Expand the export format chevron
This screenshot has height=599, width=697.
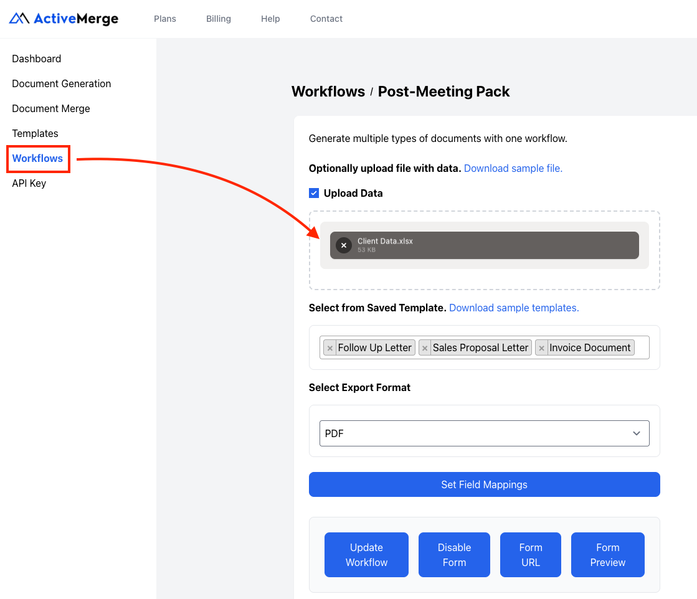click(636, 433)
